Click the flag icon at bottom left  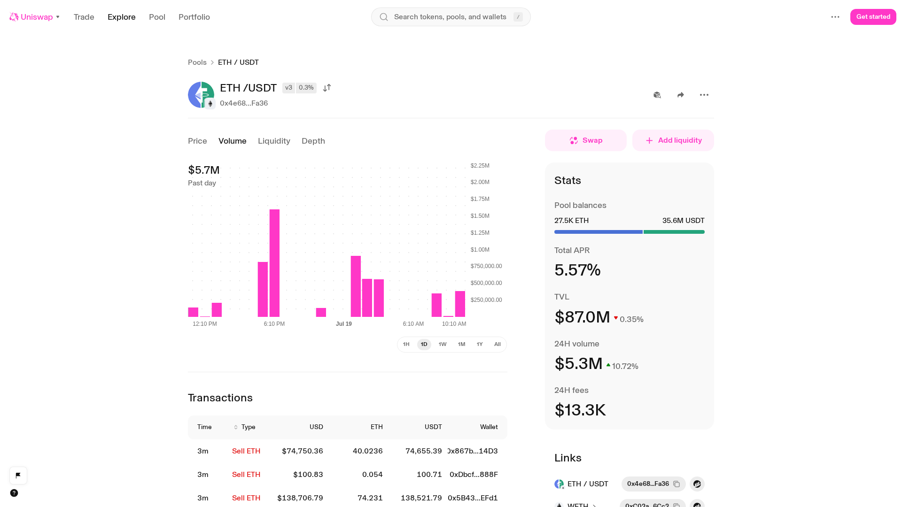coord(18,476)
